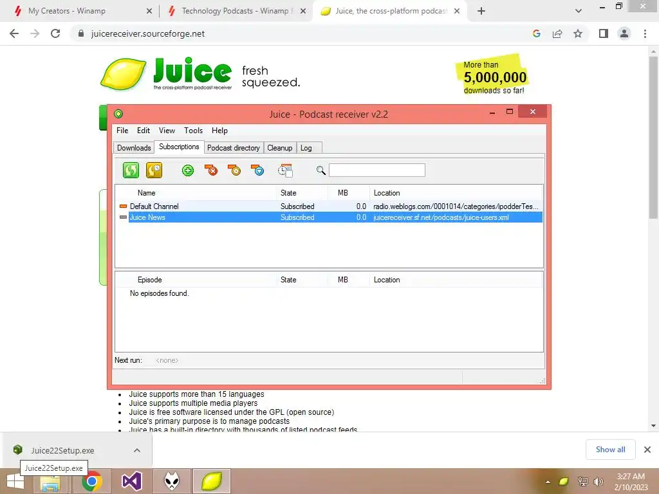Open the View menu in Juice
This screenshot has height=494, width=659.
click(x=167, y=131)
